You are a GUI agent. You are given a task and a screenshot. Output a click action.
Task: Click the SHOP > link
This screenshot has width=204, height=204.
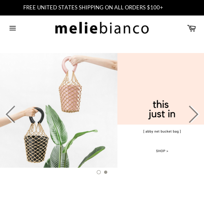(162, 151)
